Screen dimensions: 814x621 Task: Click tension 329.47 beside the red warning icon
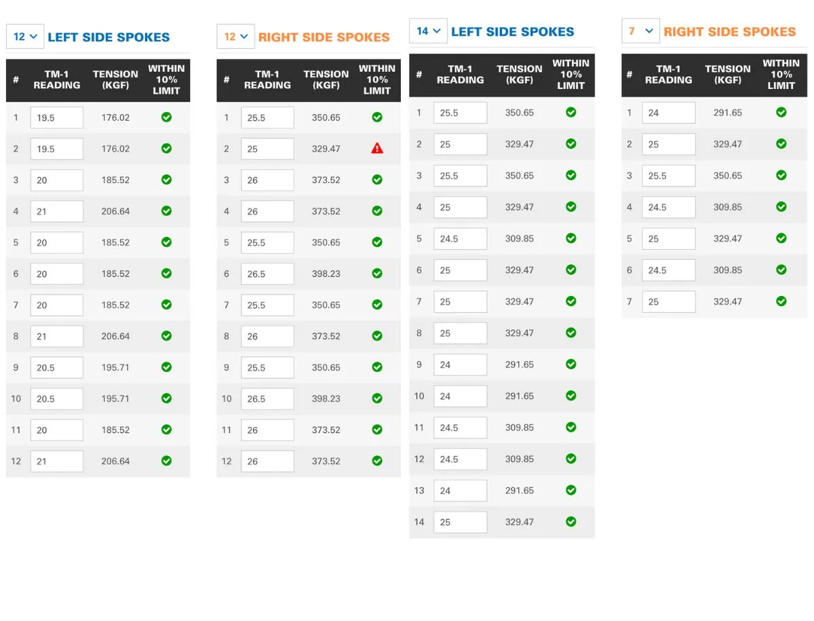pyautogui.click(x=326, y=149)
